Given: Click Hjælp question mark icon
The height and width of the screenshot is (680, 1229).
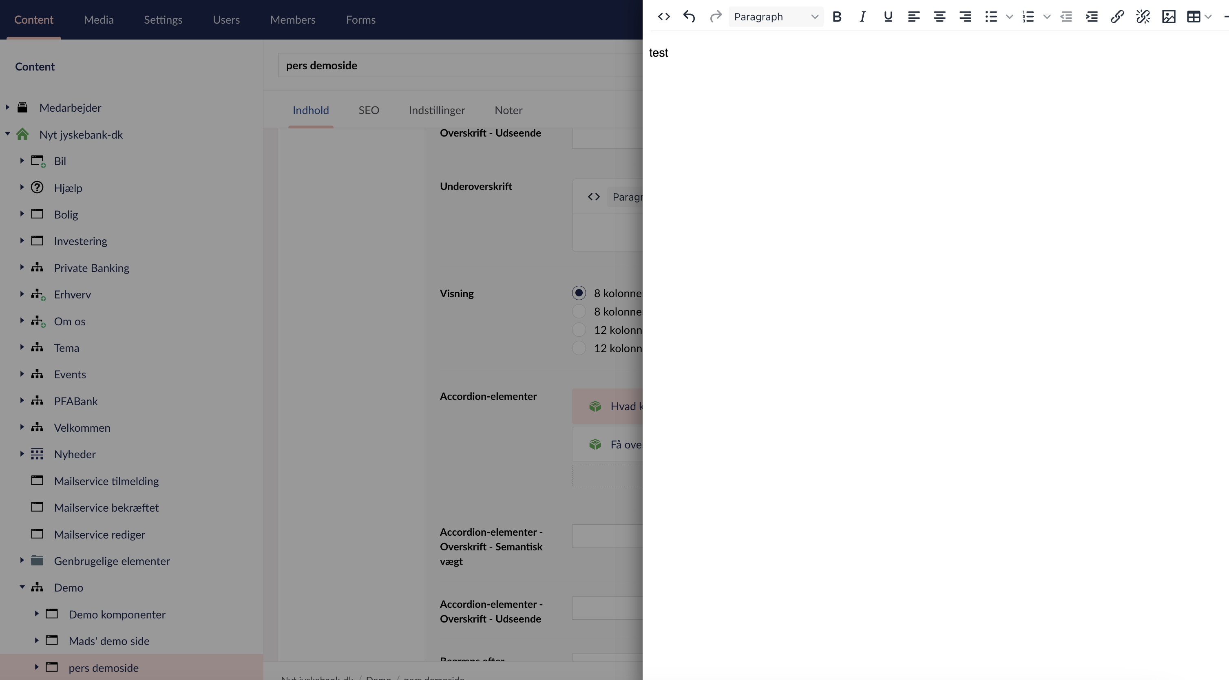Looking at the screenshot, I should (37, 188).
